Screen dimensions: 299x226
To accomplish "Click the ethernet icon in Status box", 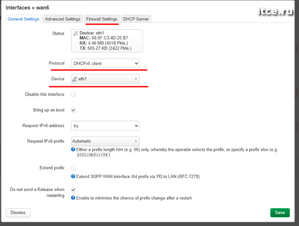I will tap(76, 33).
